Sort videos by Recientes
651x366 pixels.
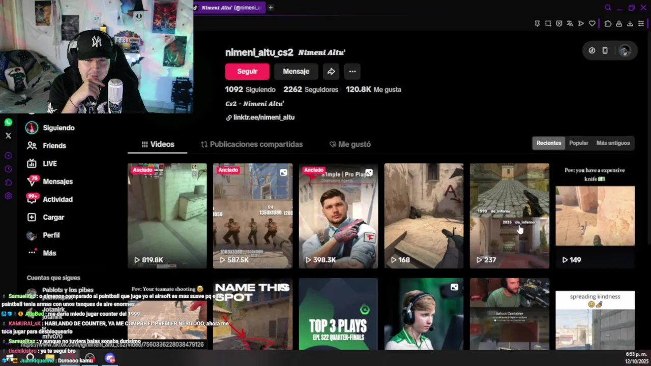click(x=549, y=143)
